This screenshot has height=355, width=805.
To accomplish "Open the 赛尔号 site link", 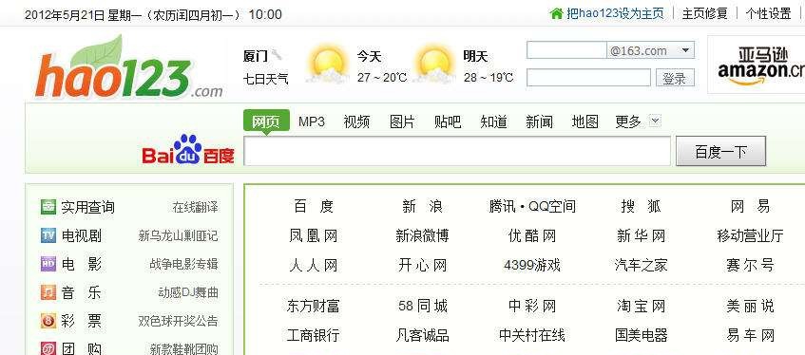I will [x=750, y=265].
